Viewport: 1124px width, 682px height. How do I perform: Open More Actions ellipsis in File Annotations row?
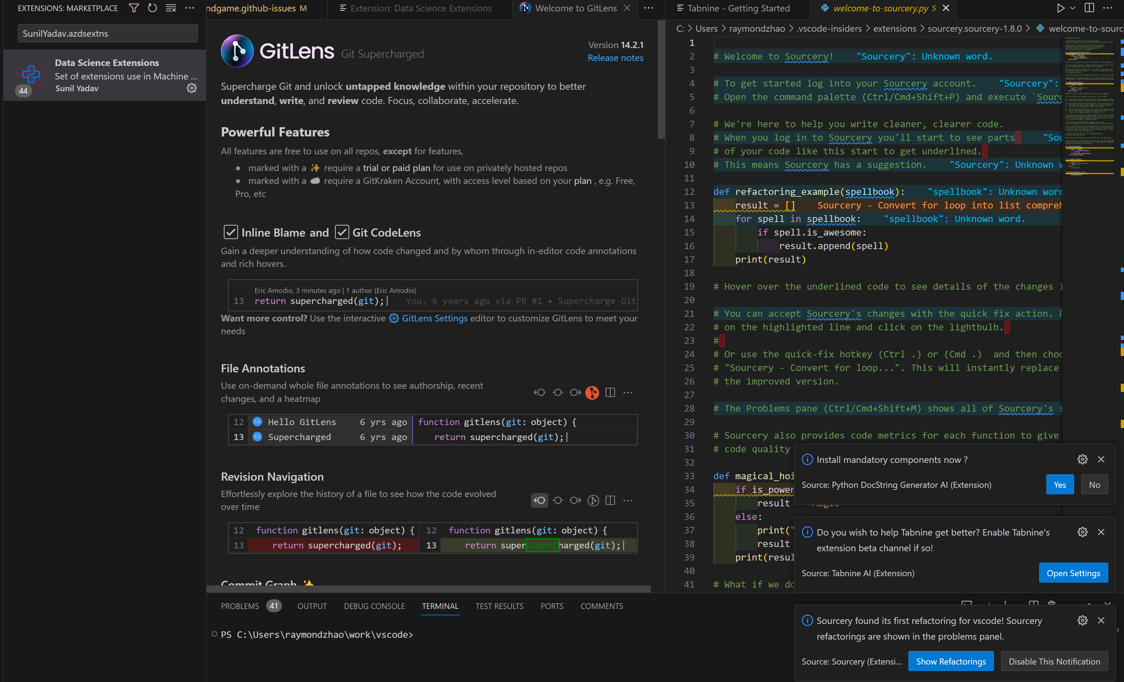point(628,392)
